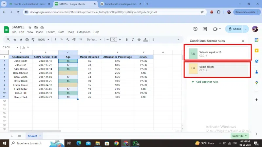The image size is (262, 147).
Task: Click the font size field
Action: [114, 40]
